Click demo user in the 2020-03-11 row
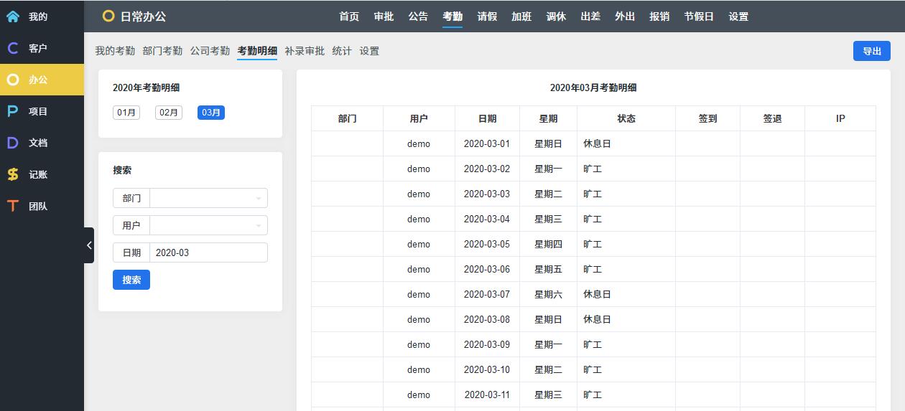 click(419, 395)
